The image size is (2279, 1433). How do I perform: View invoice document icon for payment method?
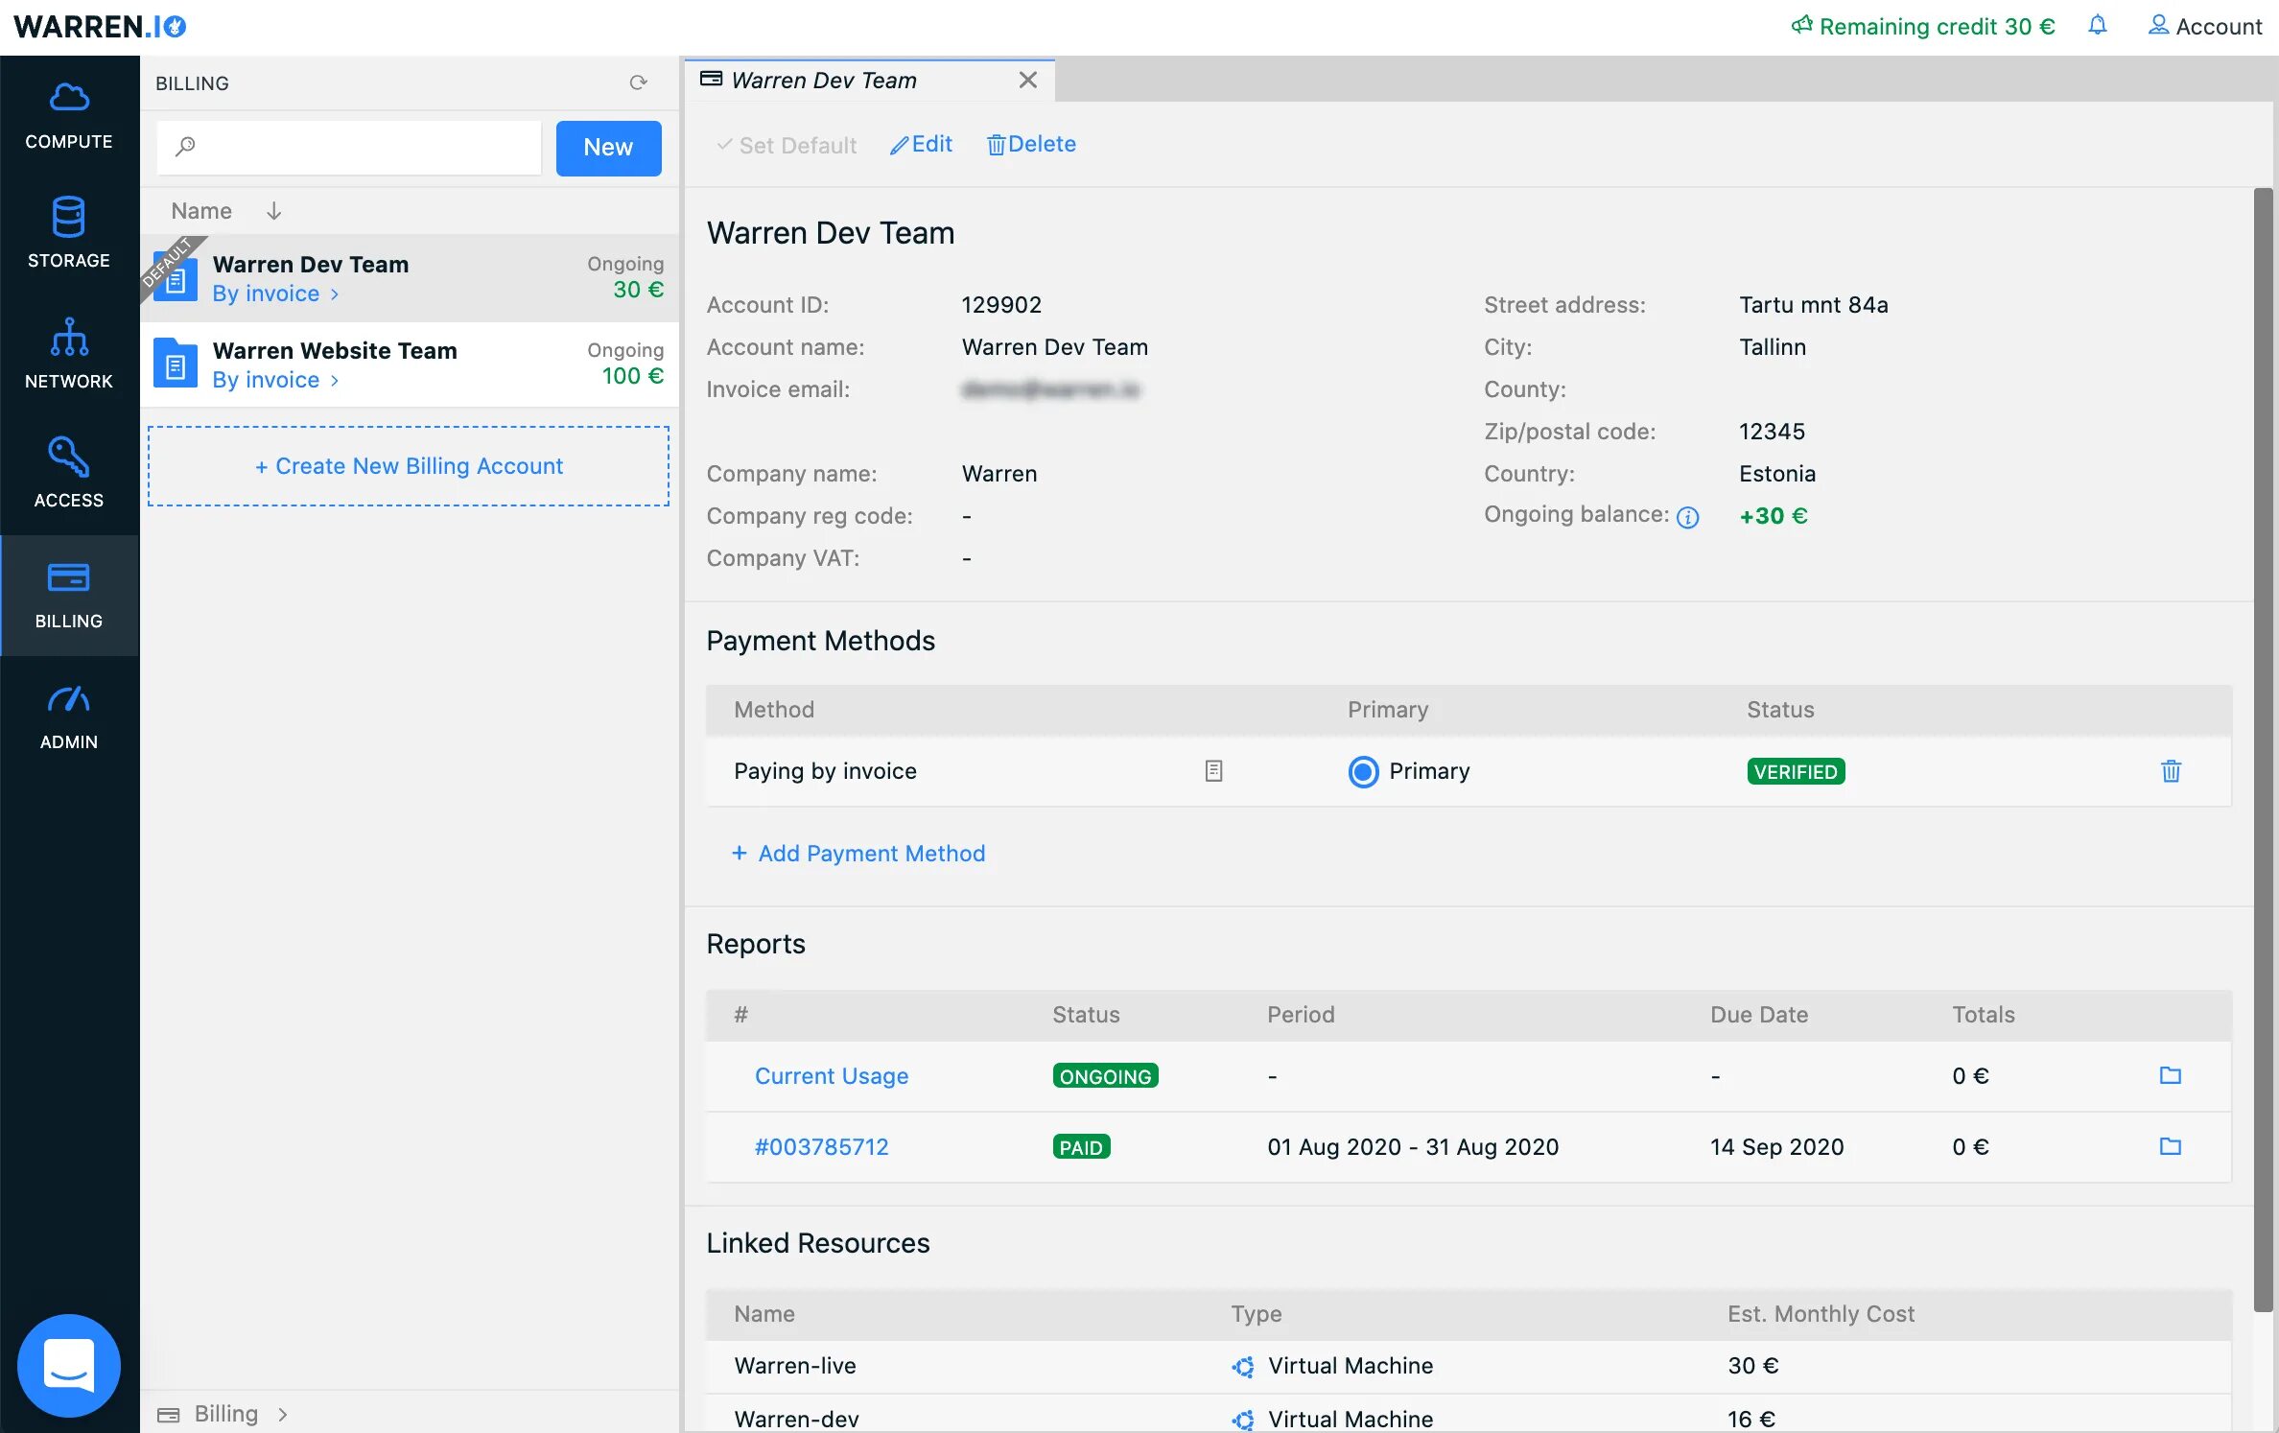(1213, 770)
